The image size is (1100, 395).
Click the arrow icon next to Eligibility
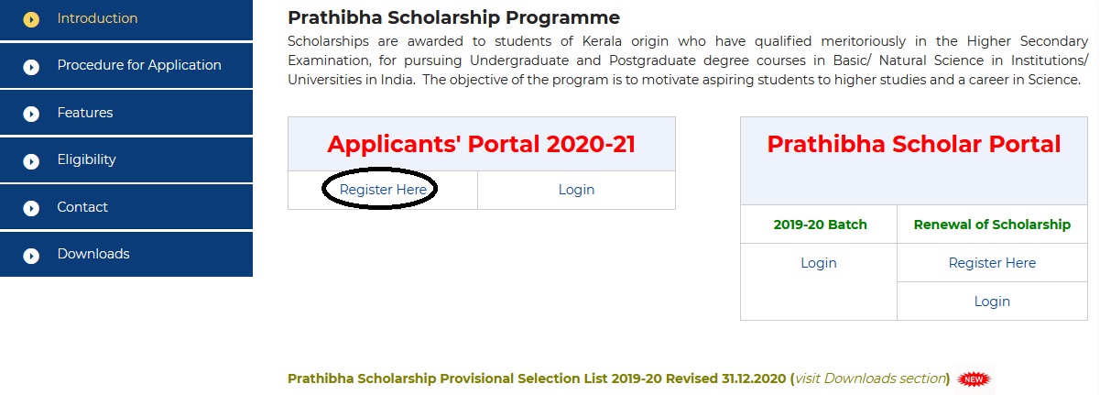[31, 161]
